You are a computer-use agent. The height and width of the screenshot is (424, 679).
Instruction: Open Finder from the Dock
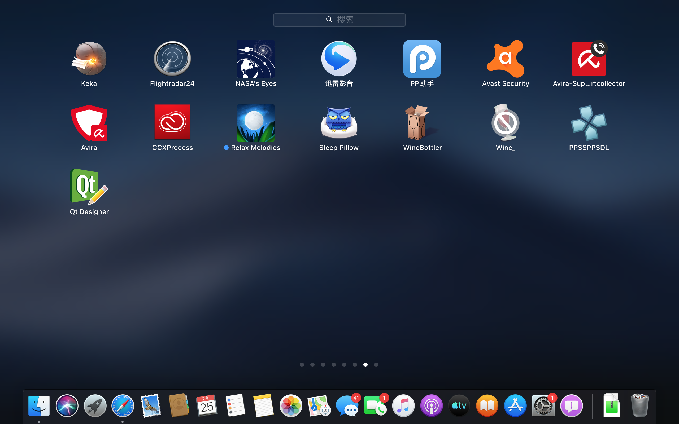(x=39, y=405)
